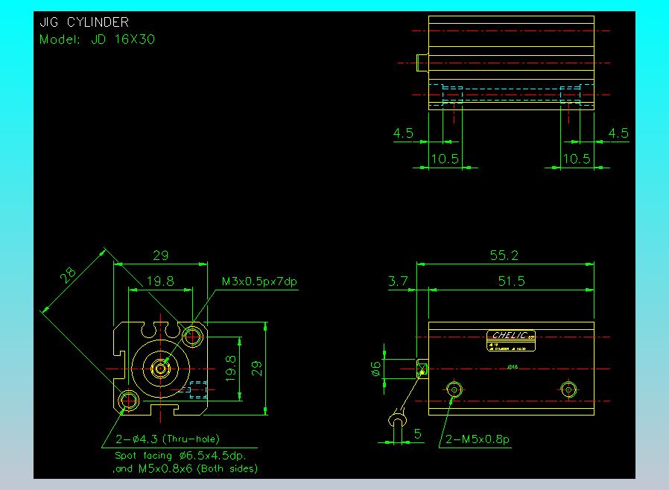Click the "5" wrench flat dimension
669x490 pixels.
click(418, 434)
